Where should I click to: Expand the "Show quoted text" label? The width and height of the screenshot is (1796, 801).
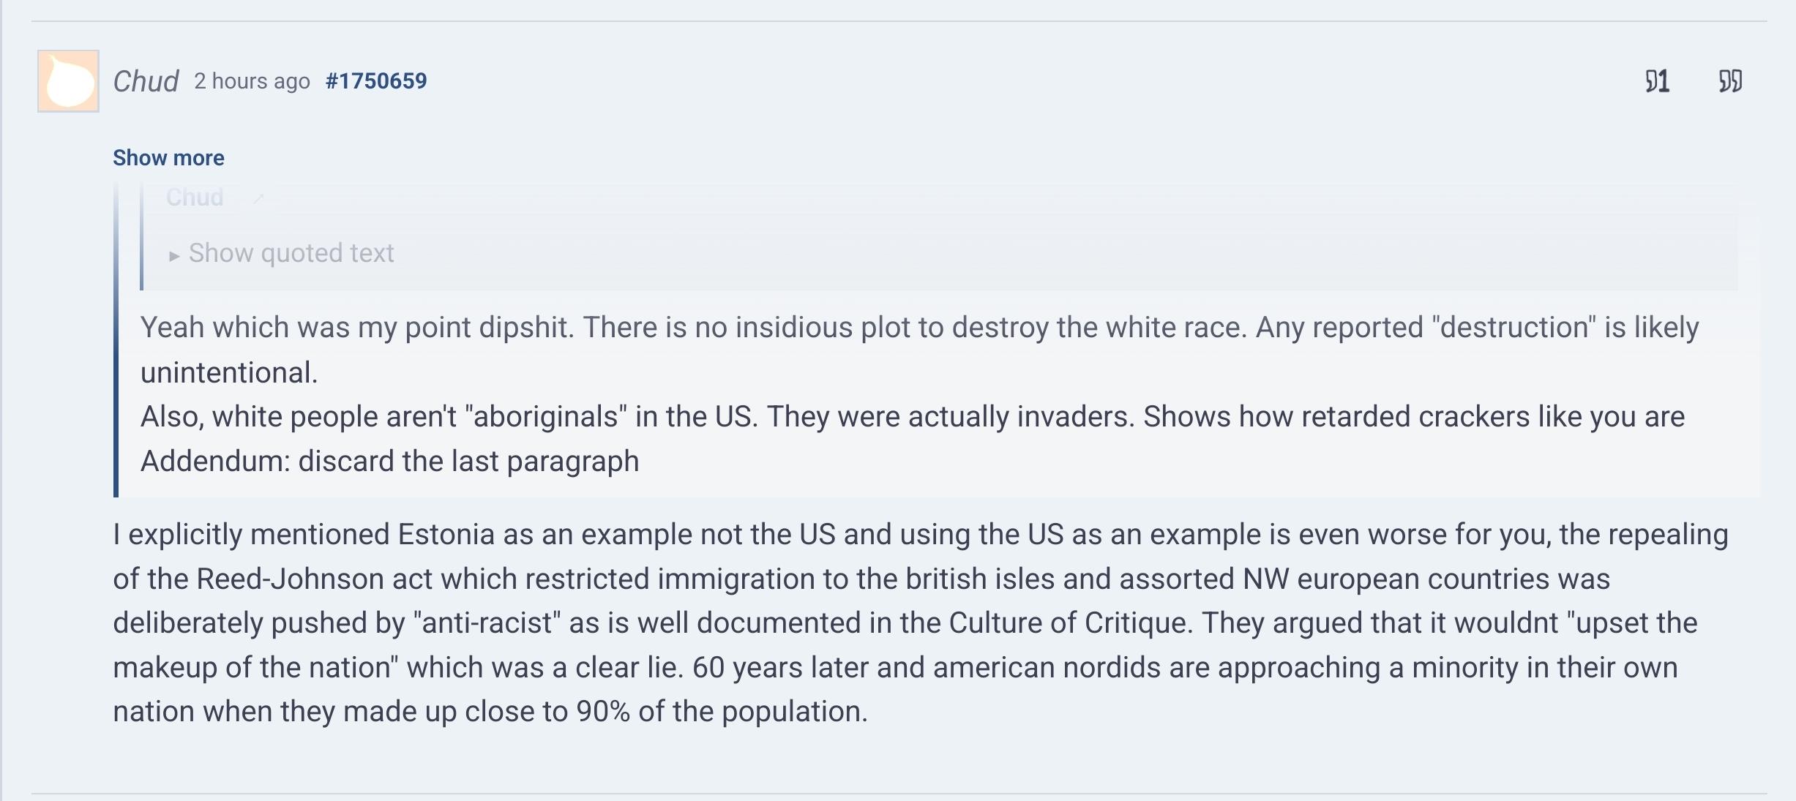(x=291, y=253)
